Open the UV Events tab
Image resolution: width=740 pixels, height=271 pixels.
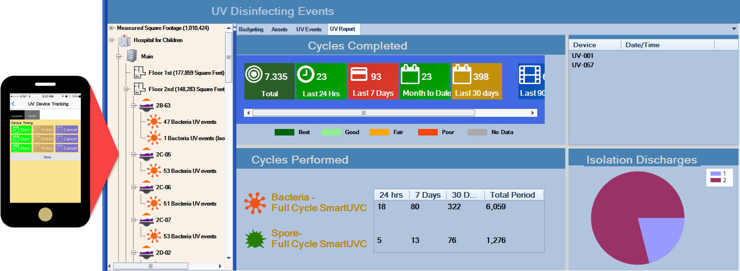pyautogui.click(x=309, y=29)
